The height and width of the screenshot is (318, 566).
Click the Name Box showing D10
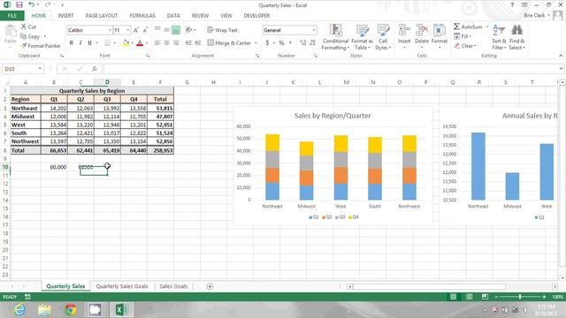click(x=22, y=69)
